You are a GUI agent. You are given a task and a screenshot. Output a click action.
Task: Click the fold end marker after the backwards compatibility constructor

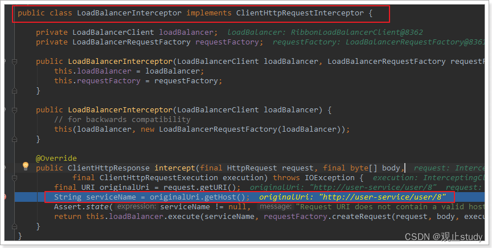pos(14,139)
